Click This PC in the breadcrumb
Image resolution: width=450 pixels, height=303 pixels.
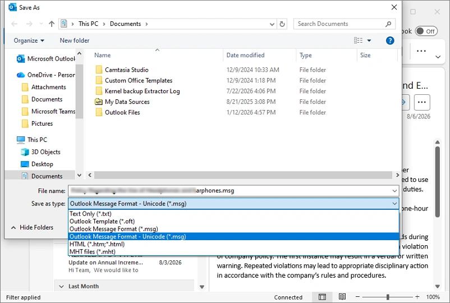click(88, 24)
